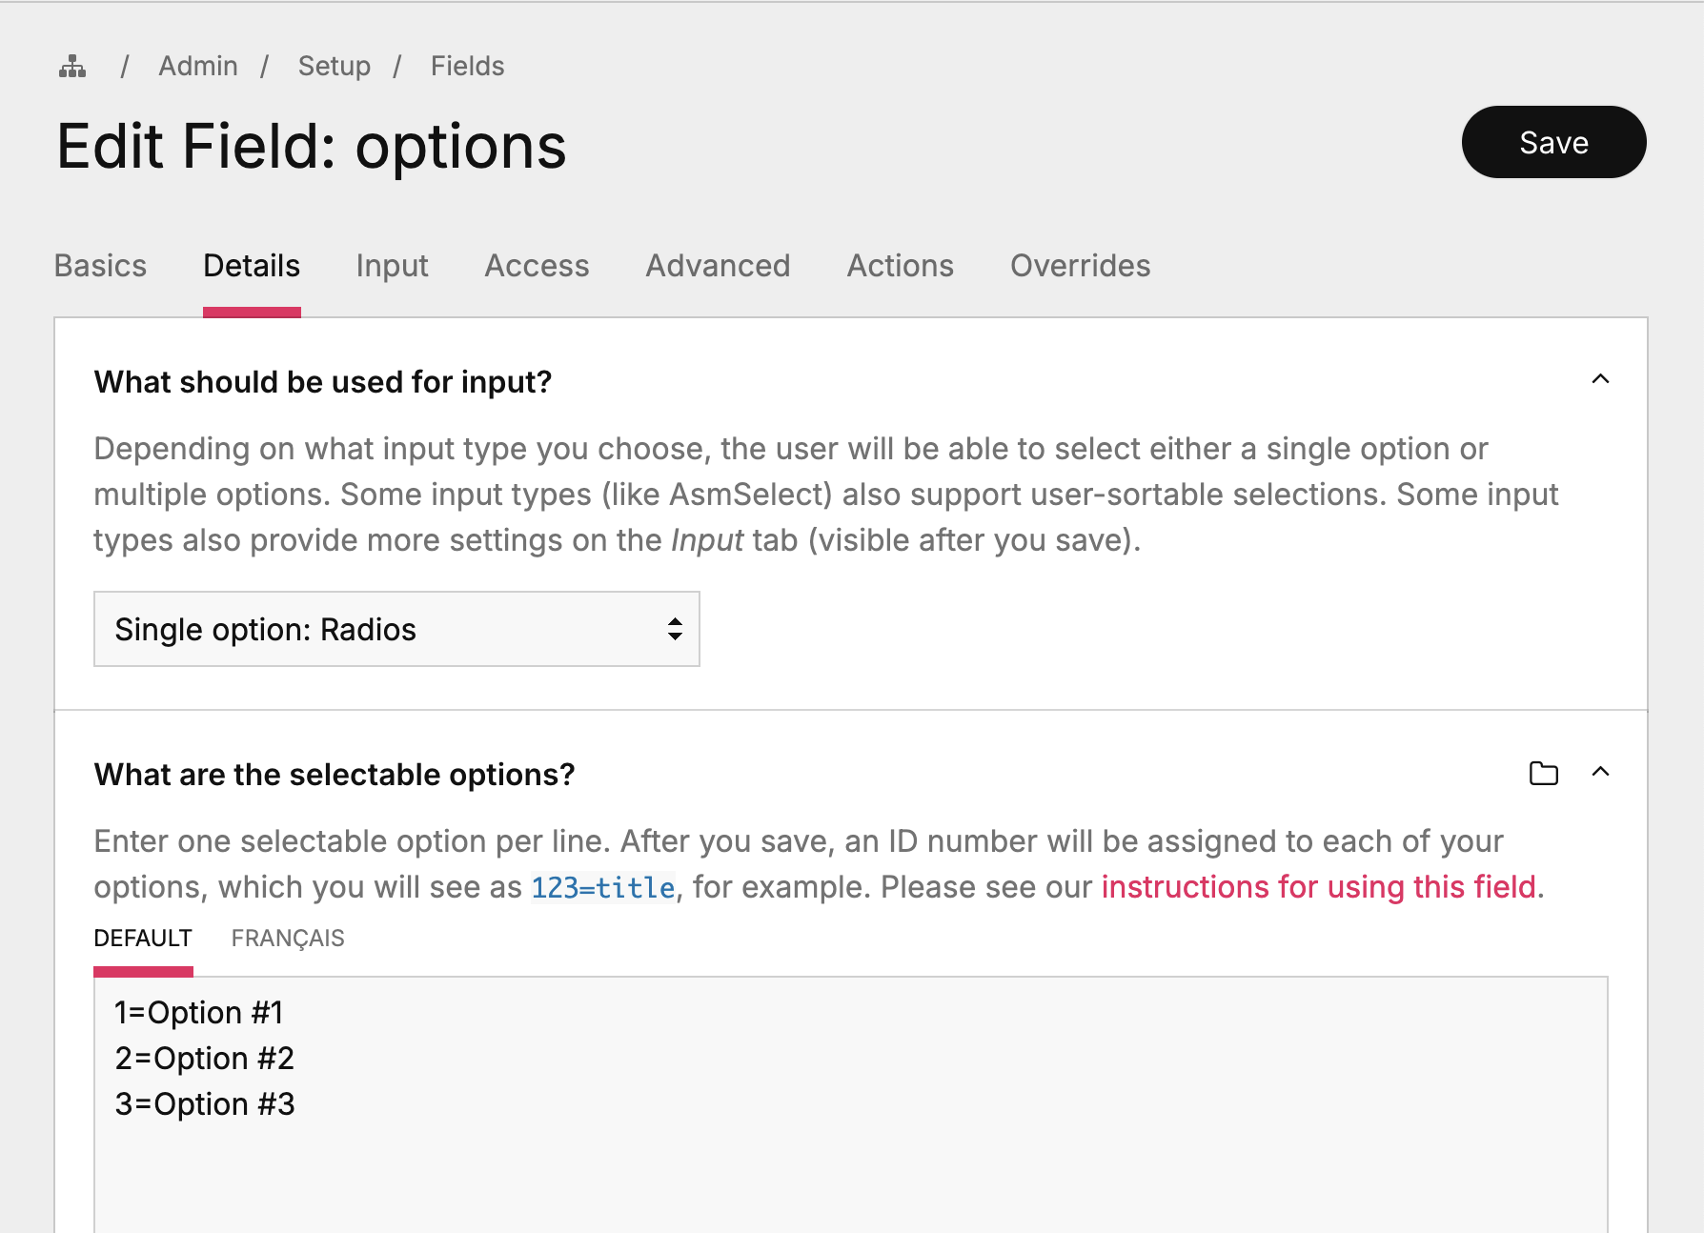Collapse the selectable options section chevron
This screenshot has width=1704, height=1233.
(x=1600, y=772)
